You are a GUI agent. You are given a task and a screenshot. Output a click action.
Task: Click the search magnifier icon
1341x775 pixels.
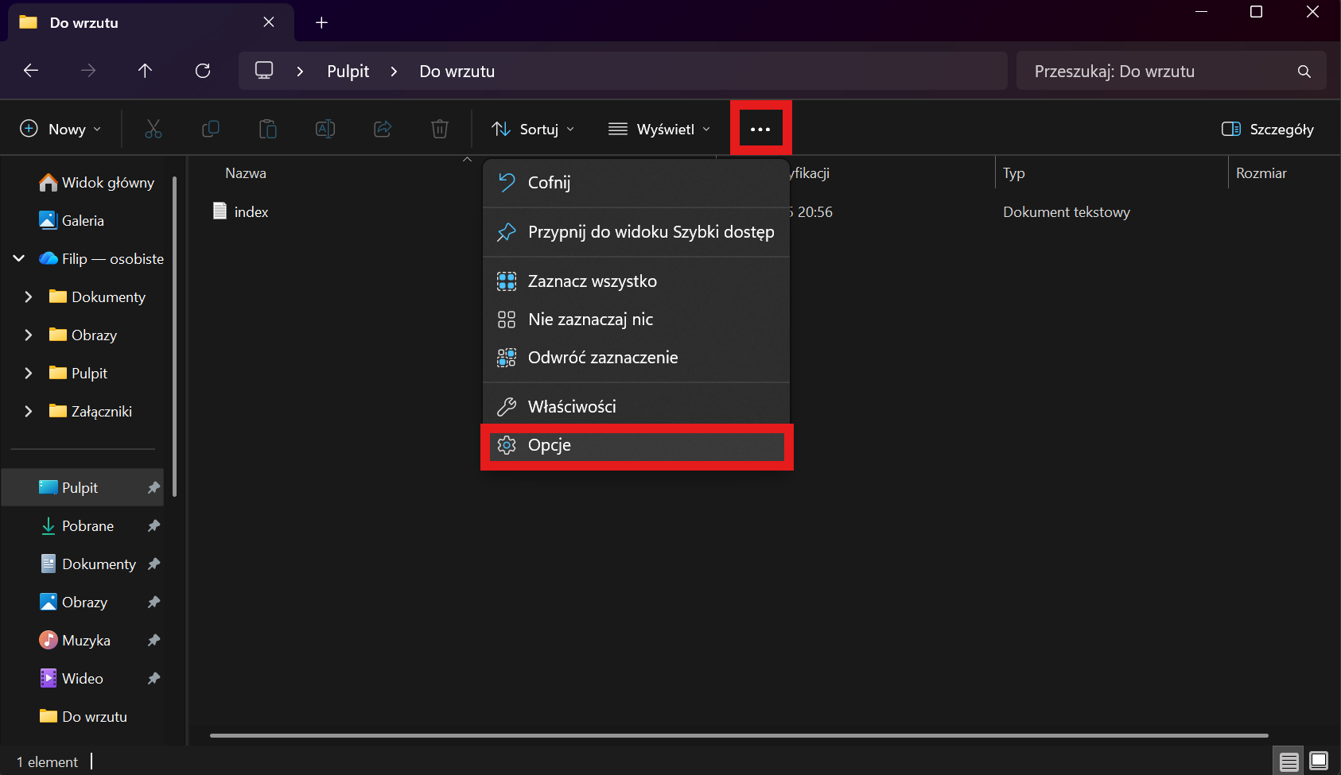[x=1304, y=72]
